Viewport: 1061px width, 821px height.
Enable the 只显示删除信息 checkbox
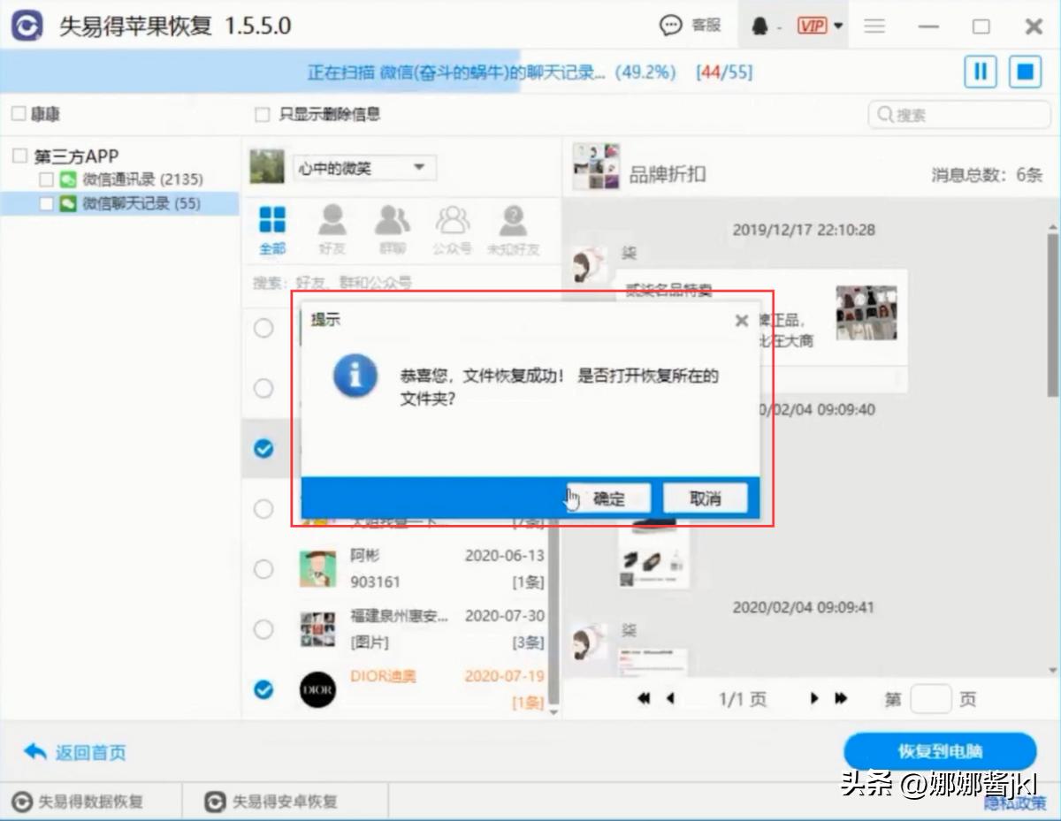coord(262,115)
